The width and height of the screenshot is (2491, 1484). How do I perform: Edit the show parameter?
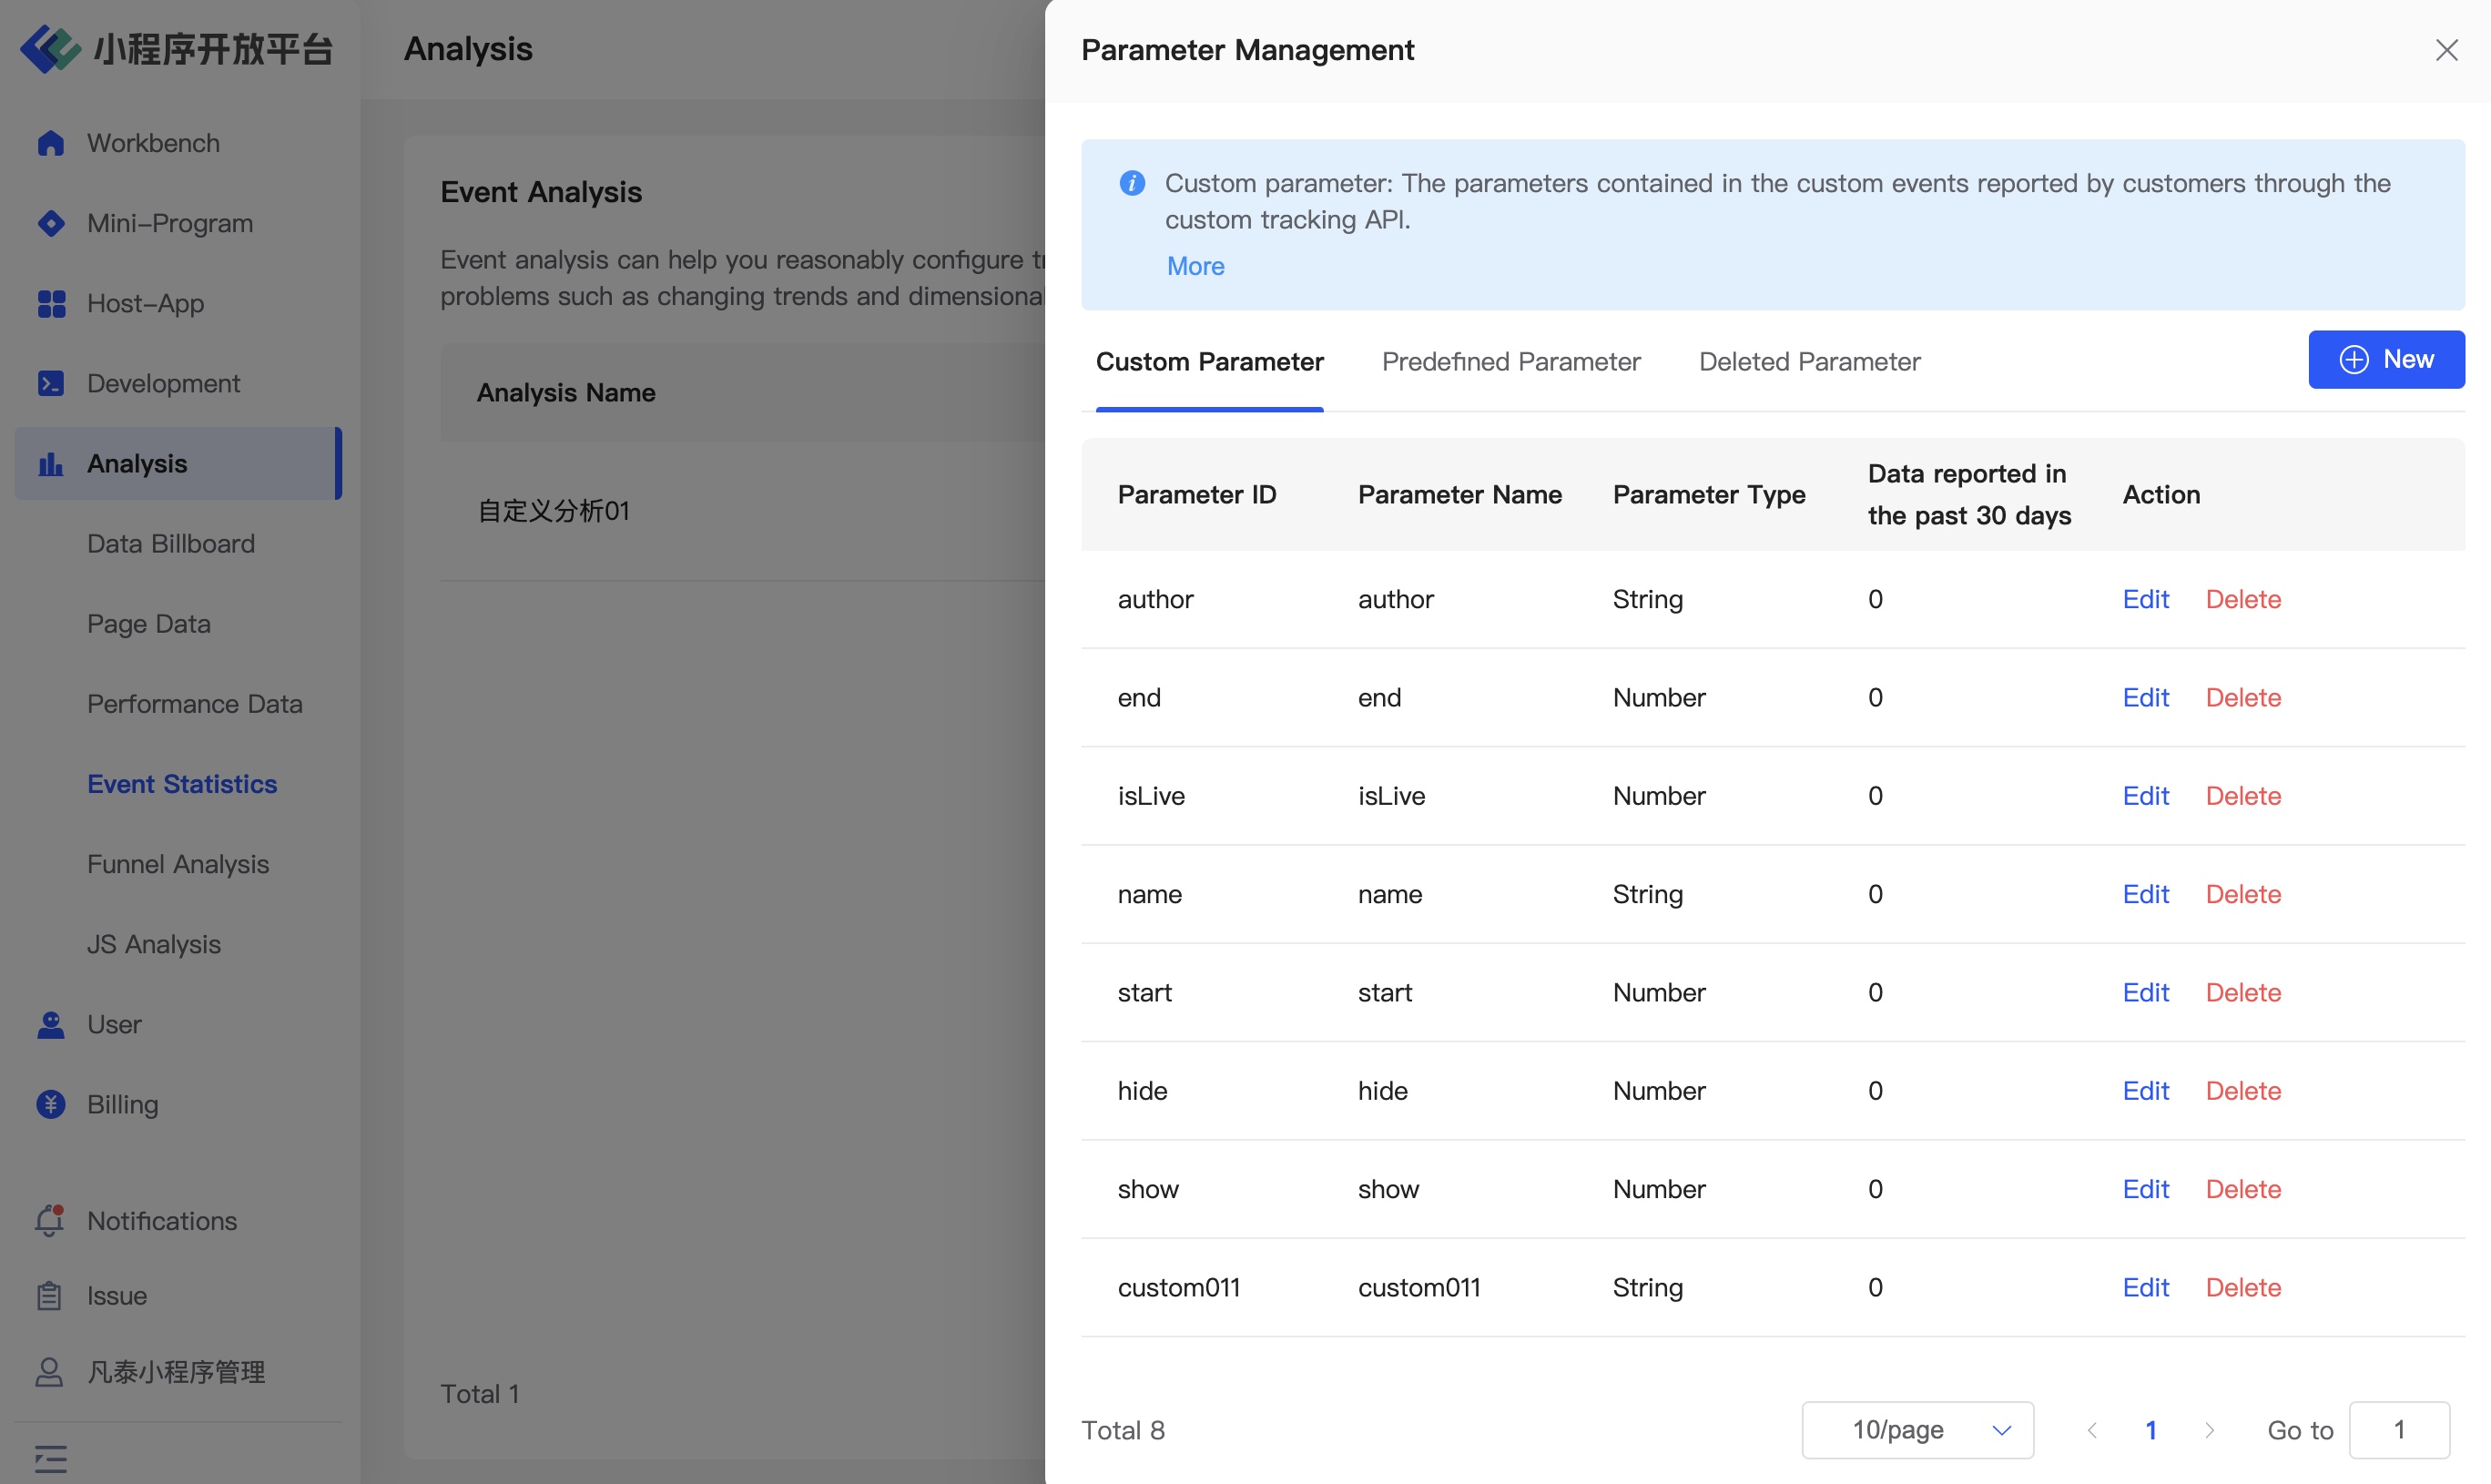tap(2145, 1189)
